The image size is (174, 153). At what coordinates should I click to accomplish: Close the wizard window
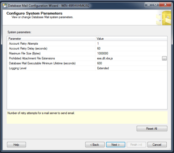click(x=165, y=5)
